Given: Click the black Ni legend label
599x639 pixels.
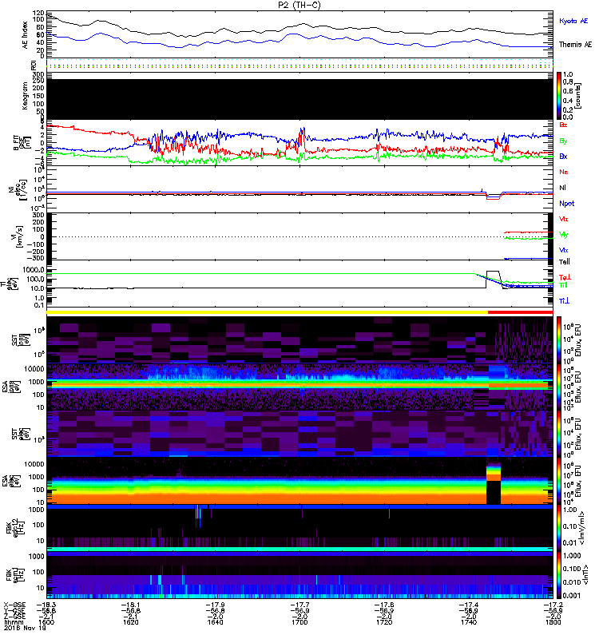Looking at the screenshot, I should click(562, 188).
